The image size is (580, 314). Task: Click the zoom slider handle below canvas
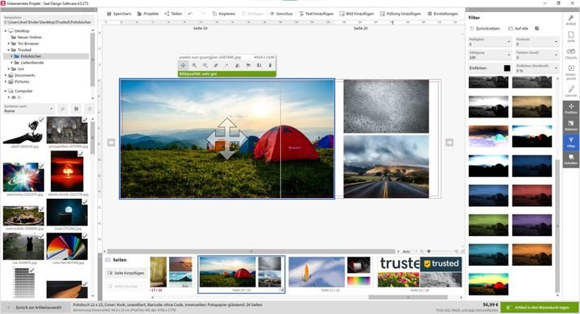click(x=429, y=251)
